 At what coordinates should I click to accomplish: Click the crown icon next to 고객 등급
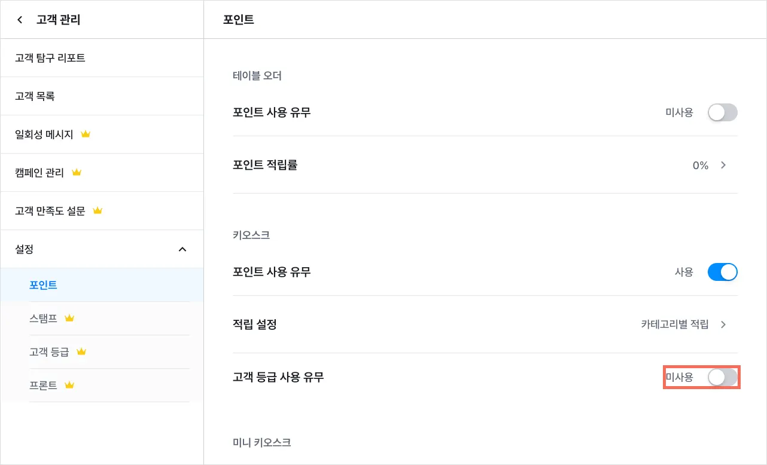[81, 352]
